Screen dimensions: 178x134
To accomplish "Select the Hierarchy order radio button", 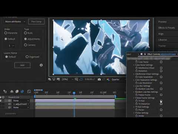I will coord(6,33).
